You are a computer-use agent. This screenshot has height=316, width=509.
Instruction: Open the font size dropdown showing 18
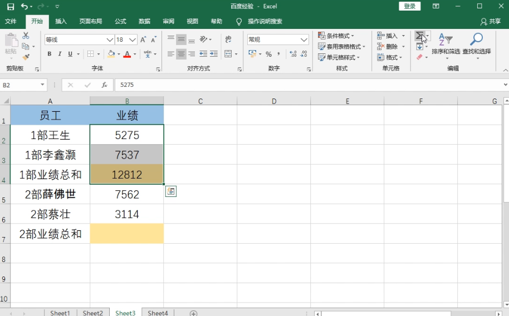coord(133,39)
